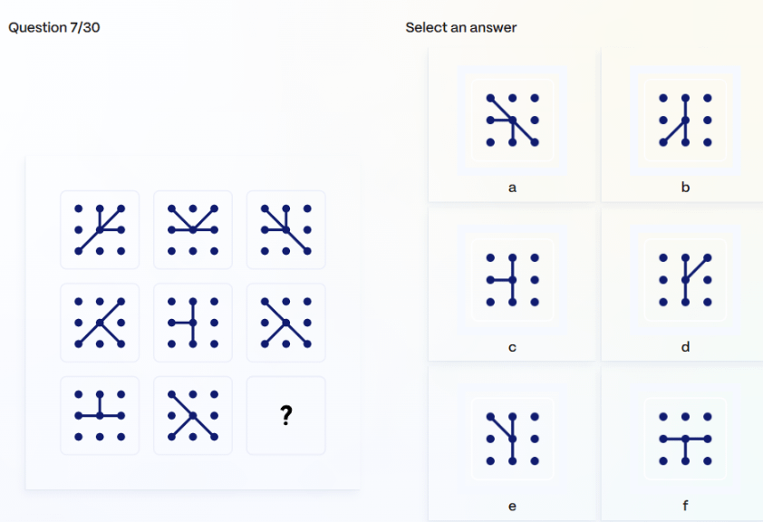Click the center puzzle tile of the grid
Image resolution: width=763 pixels, height=522 pixels.
tap(193, 323)
